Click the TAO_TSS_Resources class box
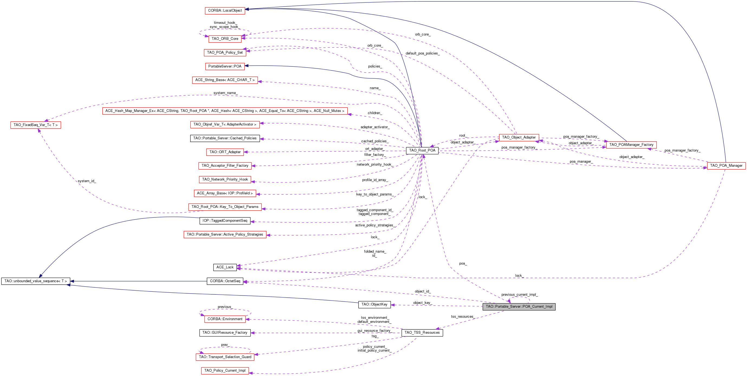 [x=422, y=332]
